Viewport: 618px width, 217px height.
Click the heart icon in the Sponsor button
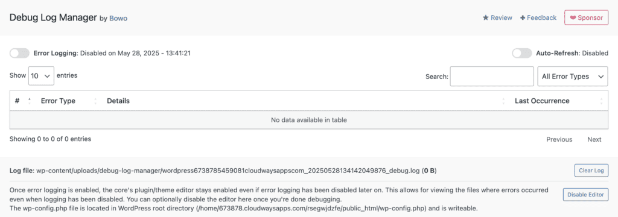573,17
